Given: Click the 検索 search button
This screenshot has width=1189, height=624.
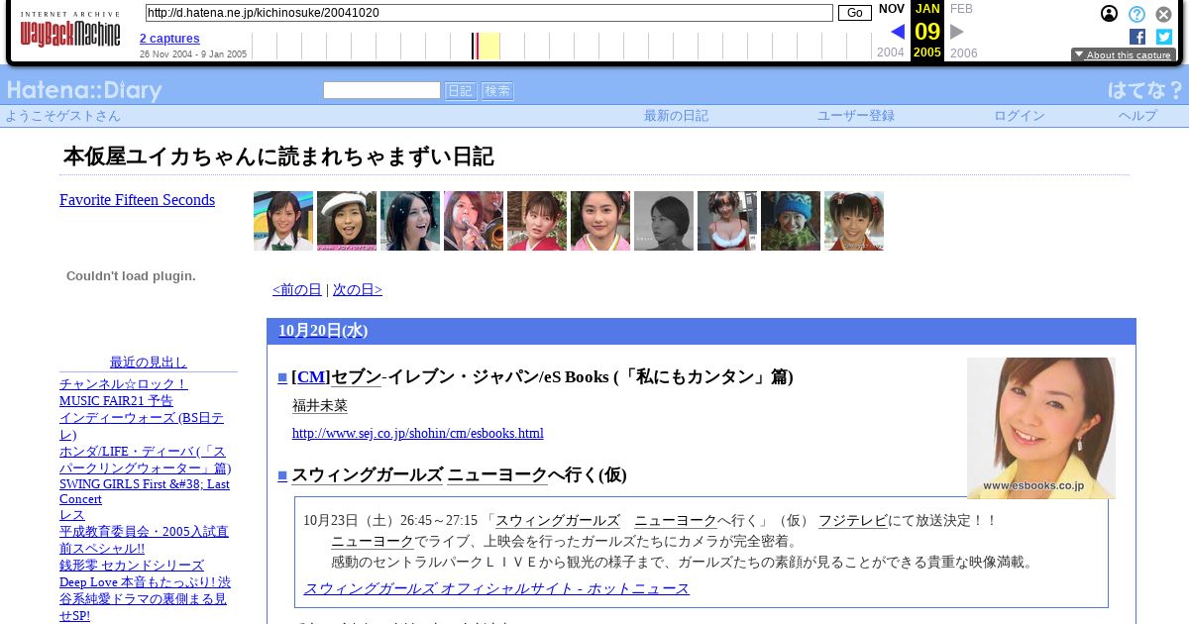Looking at the screenshot, I should coord(497,91).
